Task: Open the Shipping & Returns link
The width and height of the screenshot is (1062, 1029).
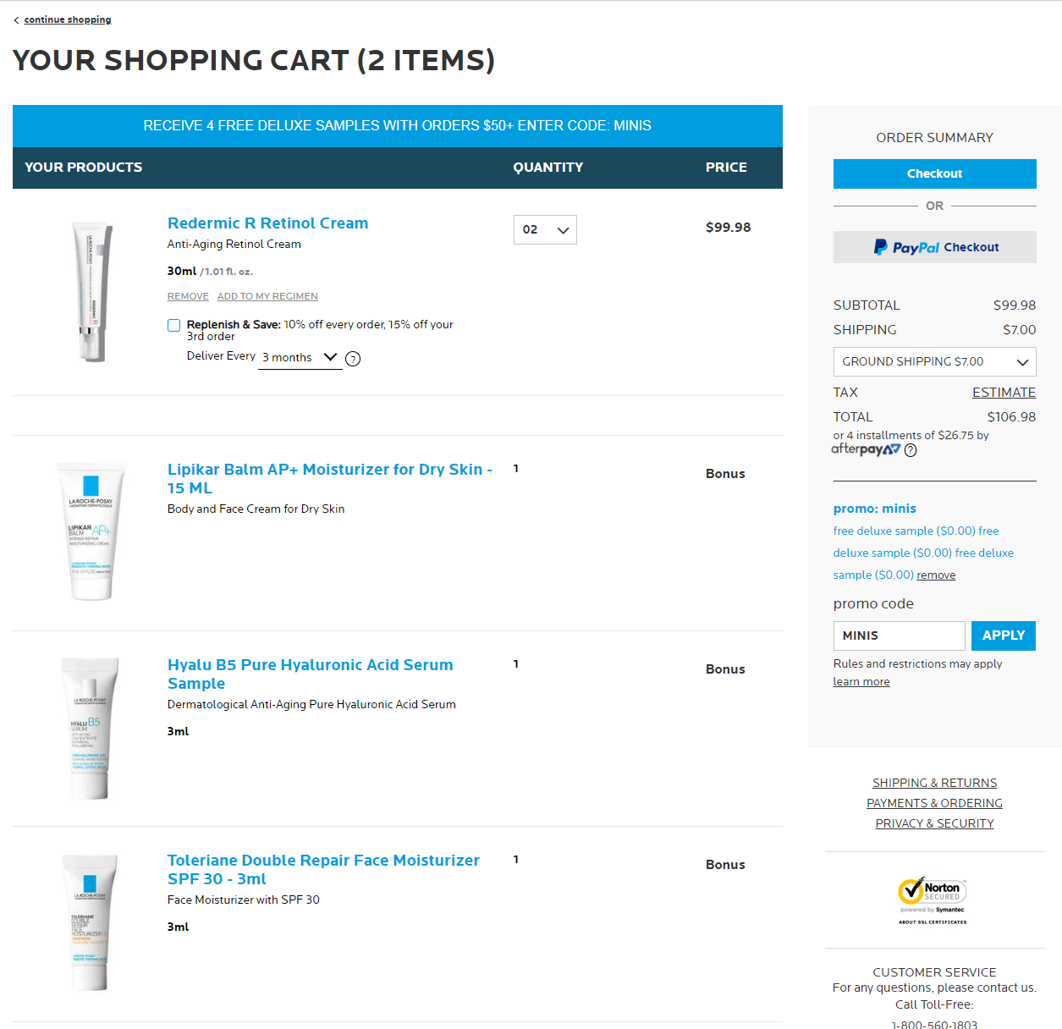Action: point(934,783)
